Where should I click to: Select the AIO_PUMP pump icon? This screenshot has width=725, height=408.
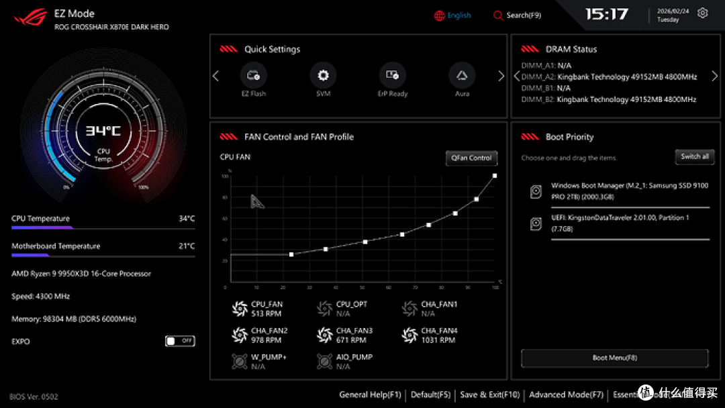point(325,361)
